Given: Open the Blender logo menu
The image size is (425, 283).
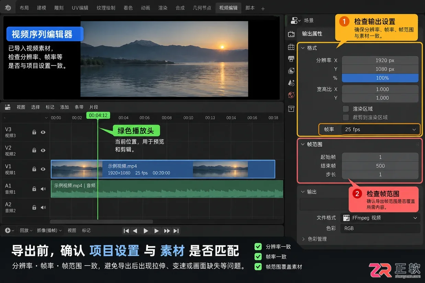Looking at the screenshot, I should [x=8, y=8].
